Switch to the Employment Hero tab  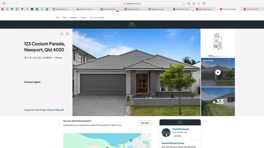pyautogui.click(x=181, y=9)
